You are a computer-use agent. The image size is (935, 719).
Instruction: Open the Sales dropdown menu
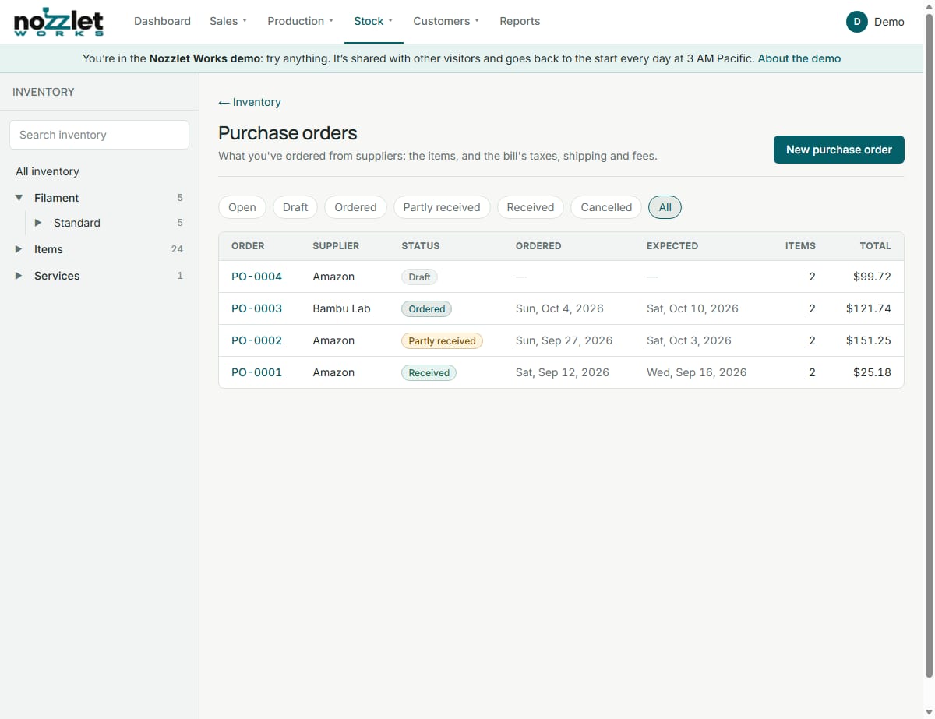pyautogui.click(x=228, y=21)
